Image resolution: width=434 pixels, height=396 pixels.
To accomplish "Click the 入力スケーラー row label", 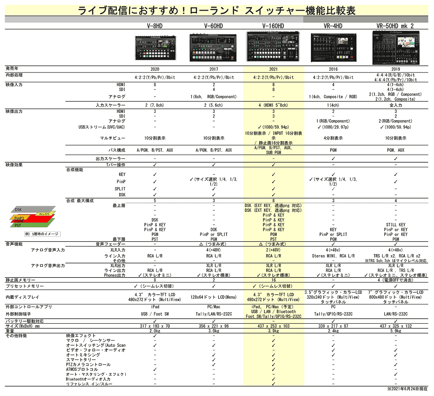I will pyautogui.click(x=111, y=105).
